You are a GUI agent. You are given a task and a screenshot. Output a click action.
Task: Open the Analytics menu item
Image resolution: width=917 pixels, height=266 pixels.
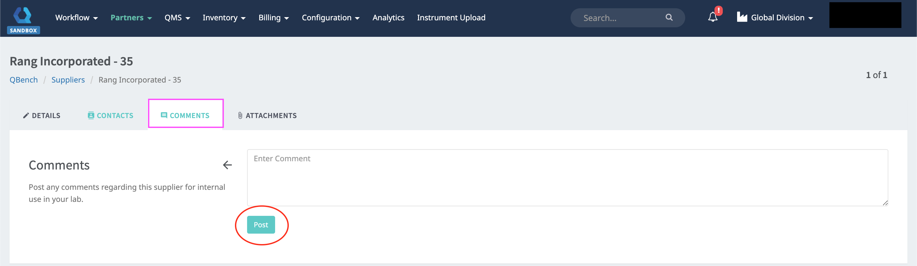[388, 18]
